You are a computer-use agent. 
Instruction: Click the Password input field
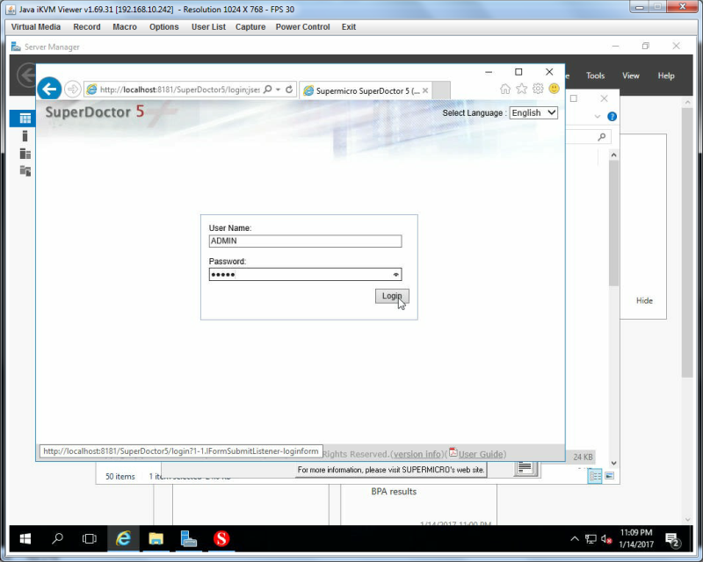click(305, 274)
